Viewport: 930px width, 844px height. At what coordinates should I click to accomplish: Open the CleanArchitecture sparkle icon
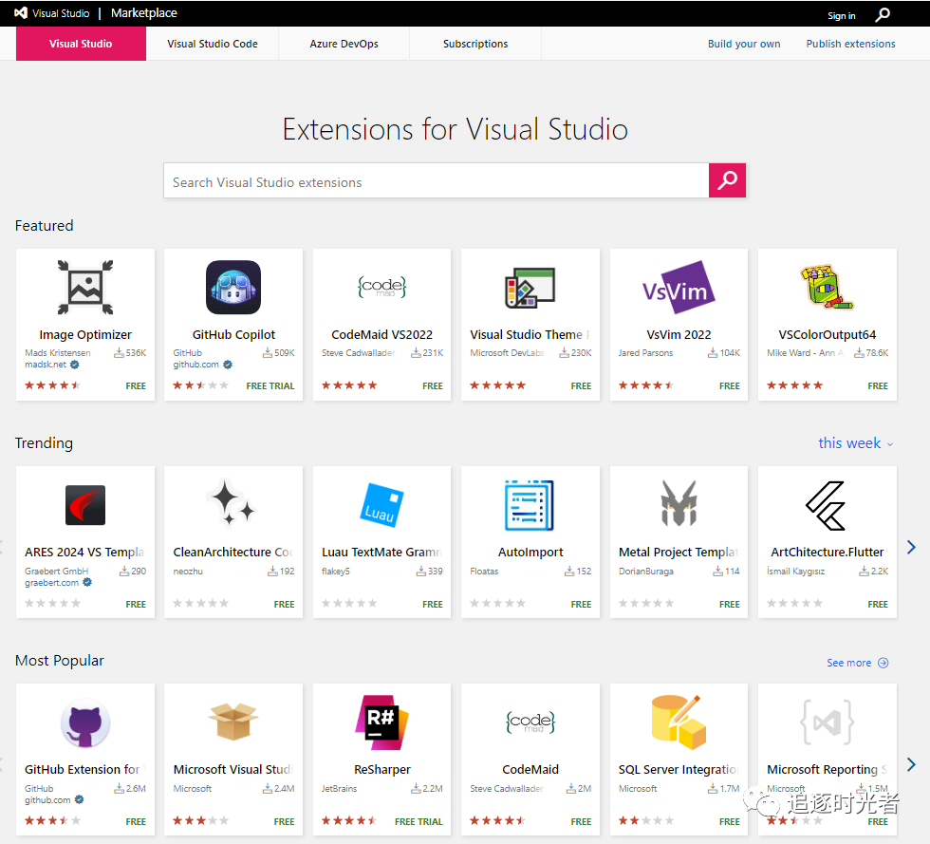pos(231,503)
